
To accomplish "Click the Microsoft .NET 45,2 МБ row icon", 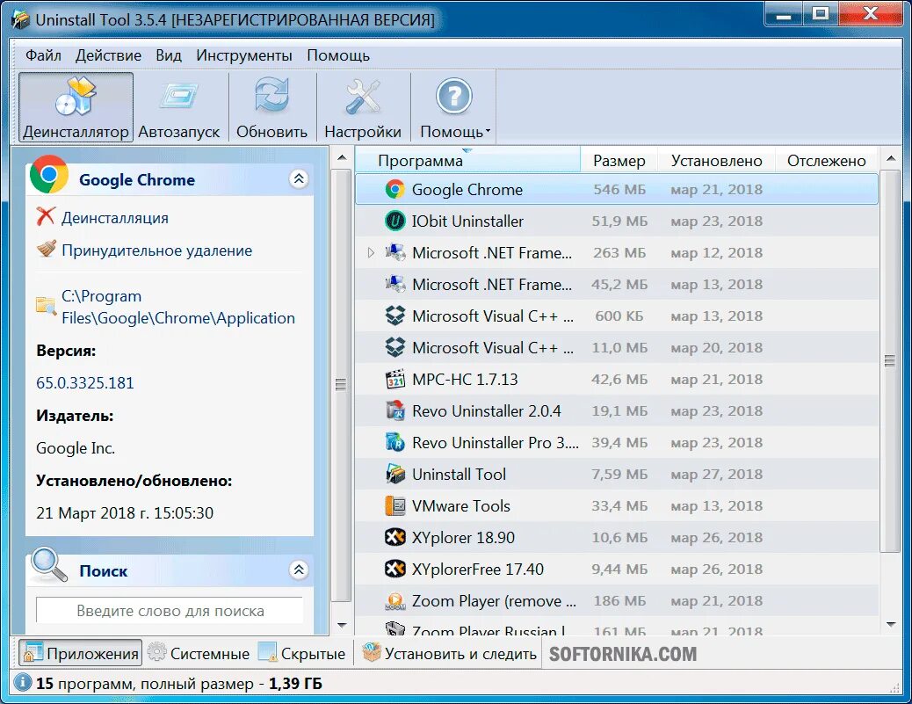I will (x=394, y=285).
